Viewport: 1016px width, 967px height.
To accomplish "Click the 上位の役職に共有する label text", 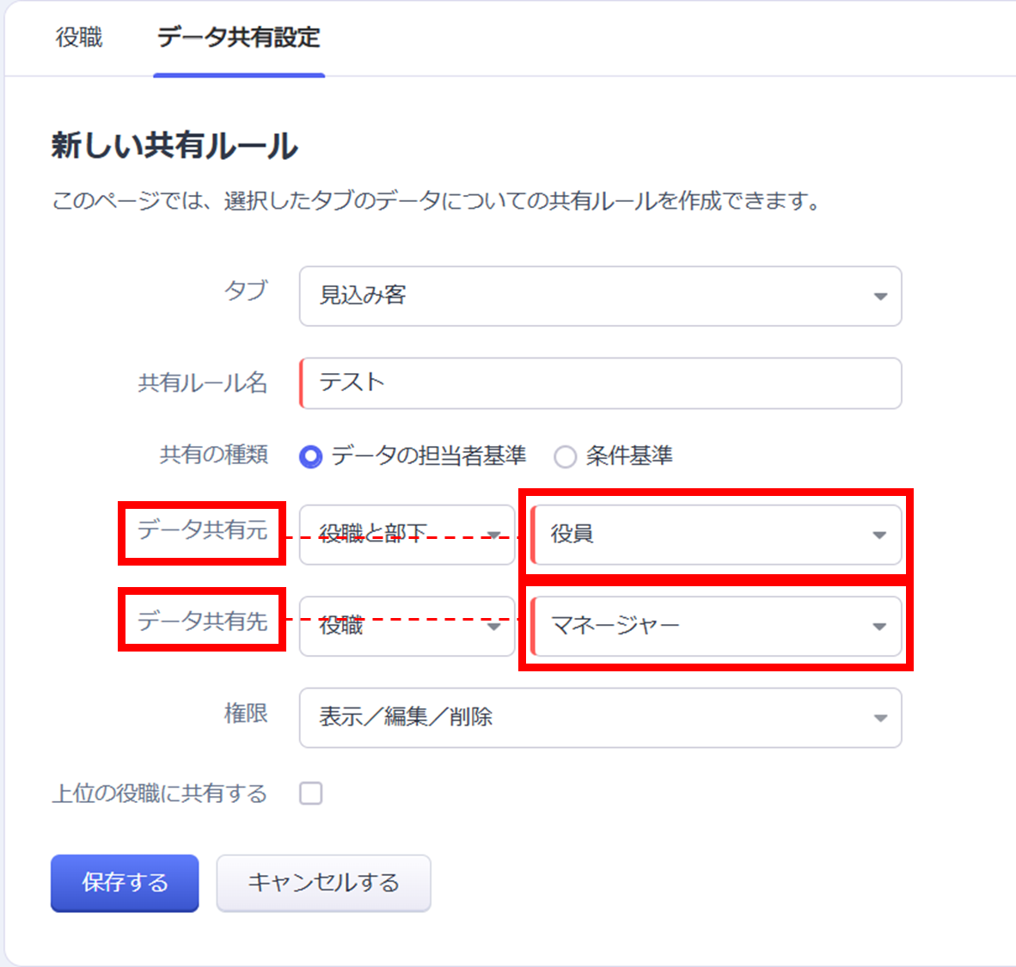I will pos(160,793).
